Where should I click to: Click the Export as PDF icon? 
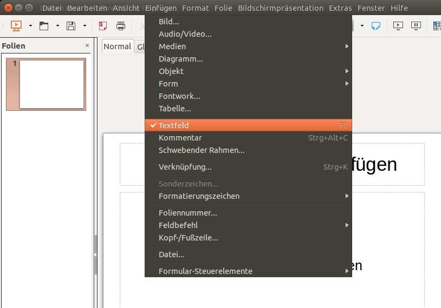pyautogui.click(x=103, y=25)
